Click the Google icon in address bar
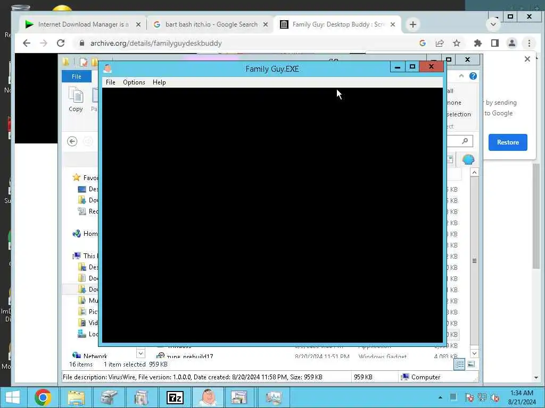 (423, 43)
